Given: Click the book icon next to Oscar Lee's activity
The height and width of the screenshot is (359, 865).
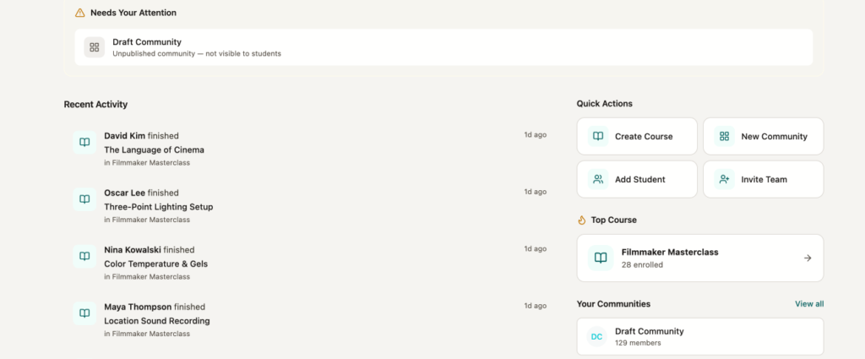Looking at the screenshot, I should click(x=84, y=199).
